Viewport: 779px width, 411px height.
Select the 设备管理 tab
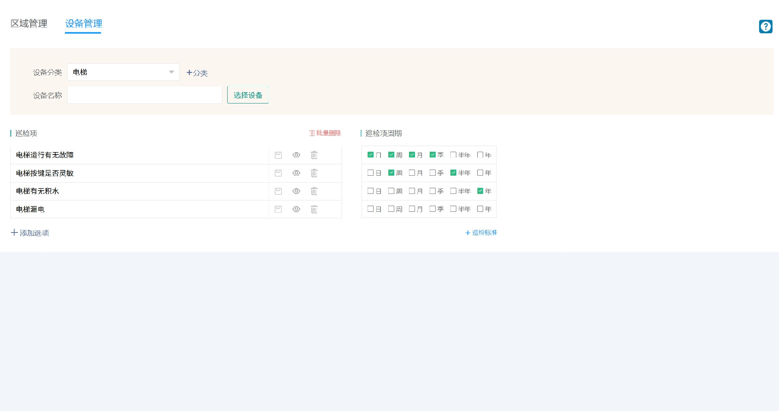tap(84, 24)
